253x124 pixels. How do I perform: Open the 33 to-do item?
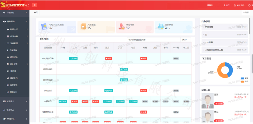pyautogui.click(x=225, y=35)
